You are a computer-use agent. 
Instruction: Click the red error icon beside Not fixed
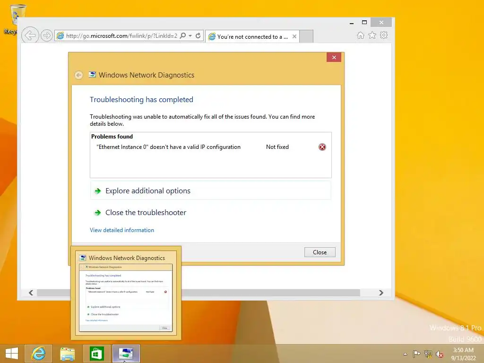tap(322, 147)
